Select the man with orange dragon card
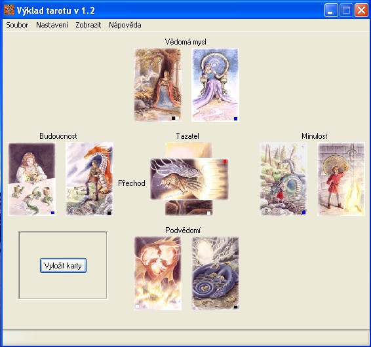The image size is (371, 347). coord(89,179)
